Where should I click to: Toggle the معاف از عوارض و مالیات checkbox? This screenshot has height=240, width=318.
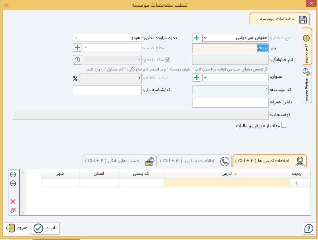[284, 125]
